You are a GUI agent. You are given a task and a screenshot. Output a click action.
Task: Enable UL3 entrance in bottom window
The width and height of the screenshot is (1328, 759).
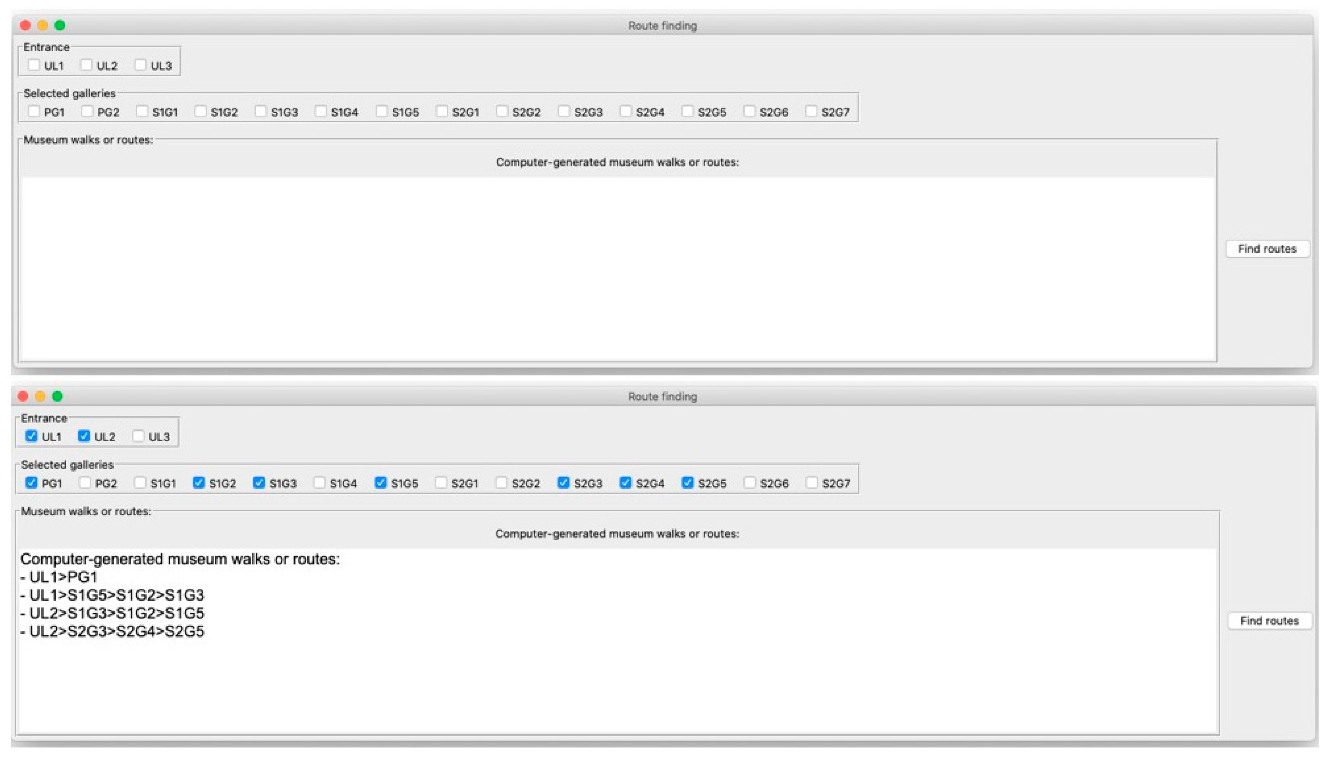pyautogui.click(x=138, y=436)
